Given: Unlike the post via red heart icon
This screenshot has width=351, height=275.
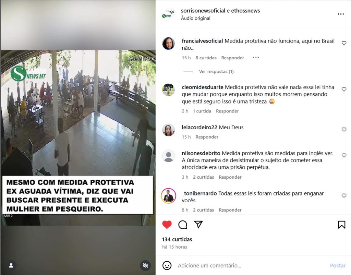Looking at the screenshot, I should point(167,225).
